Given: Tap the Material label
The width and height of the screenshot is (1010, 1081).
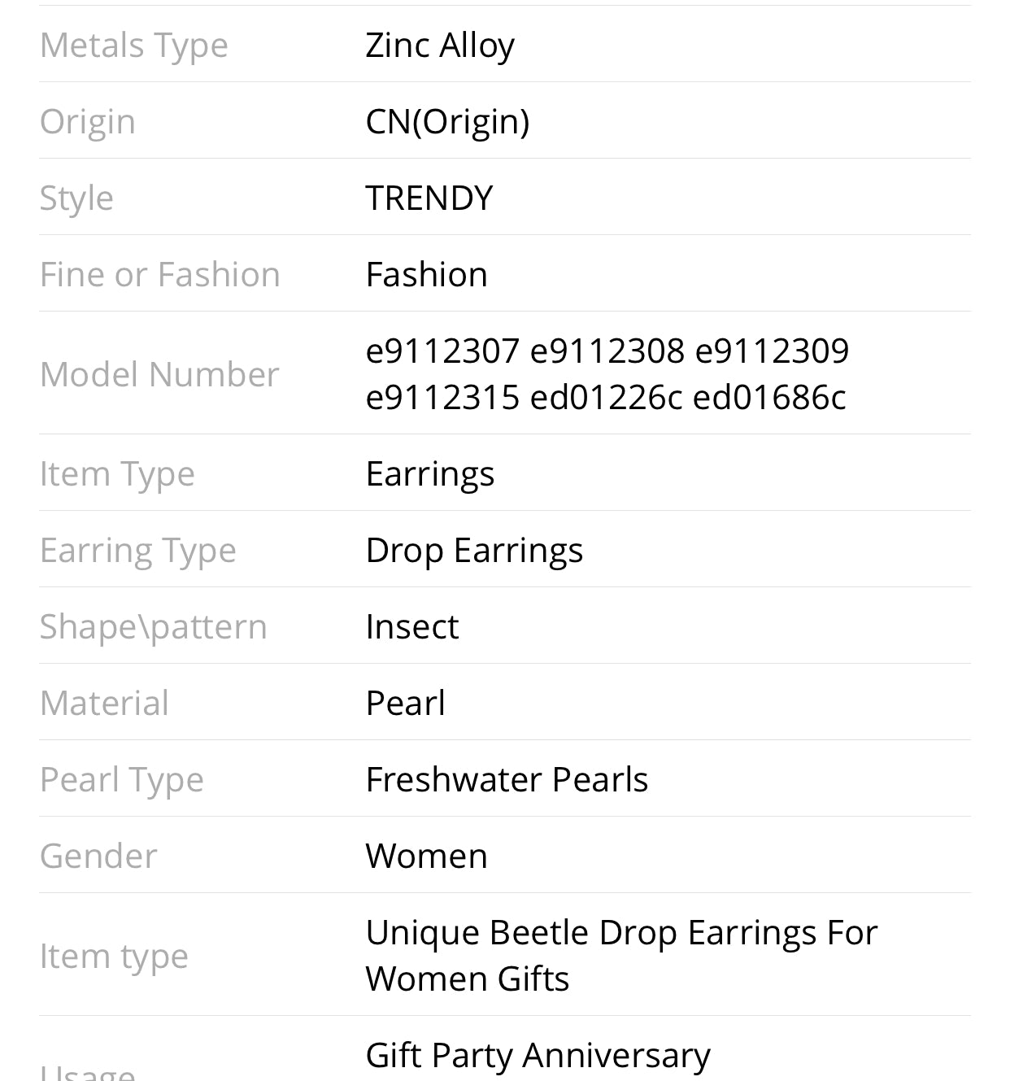Looking at the screenshot, I should pyautogui.click(x=104, y=703).
